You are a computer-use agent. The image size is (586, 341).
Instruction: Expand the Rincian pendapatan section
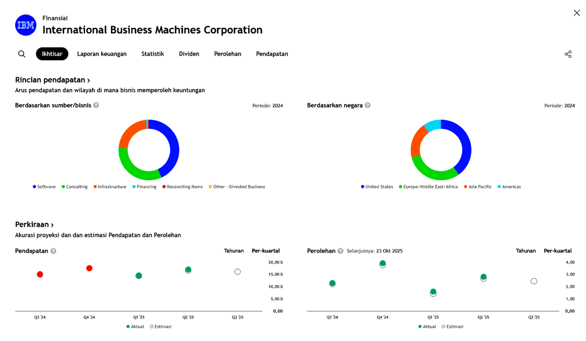pos(52,80)
